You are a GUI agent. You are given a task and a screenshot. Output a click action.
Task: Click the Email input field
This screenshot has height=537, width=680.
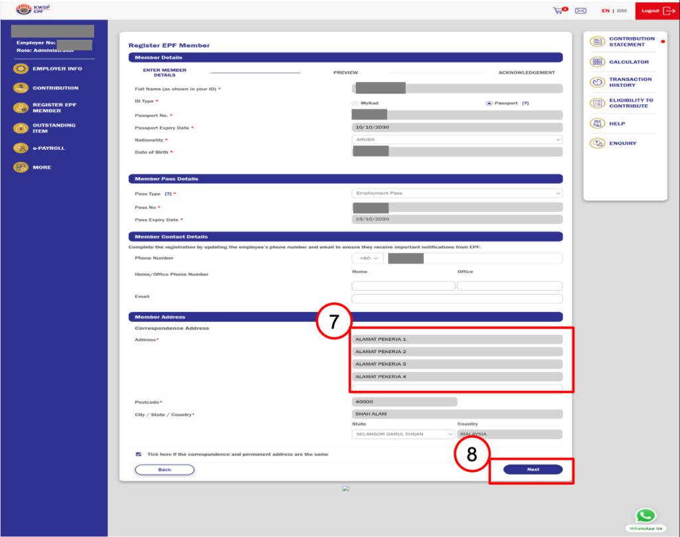click(457, 299)
